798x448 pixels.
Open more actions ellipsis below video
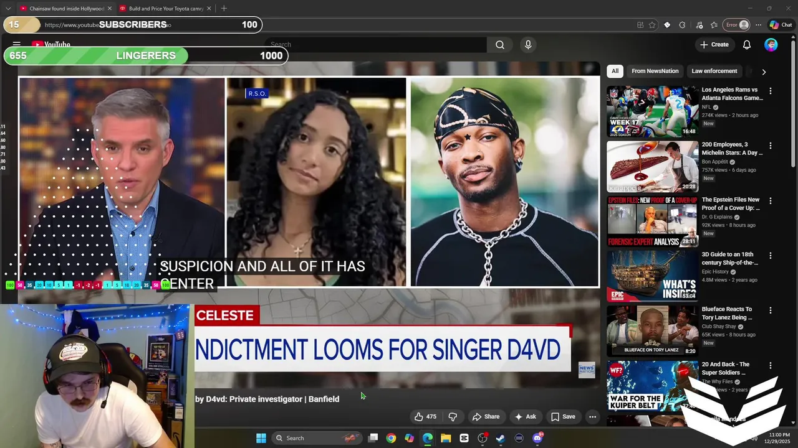click(x=593, y=417)
